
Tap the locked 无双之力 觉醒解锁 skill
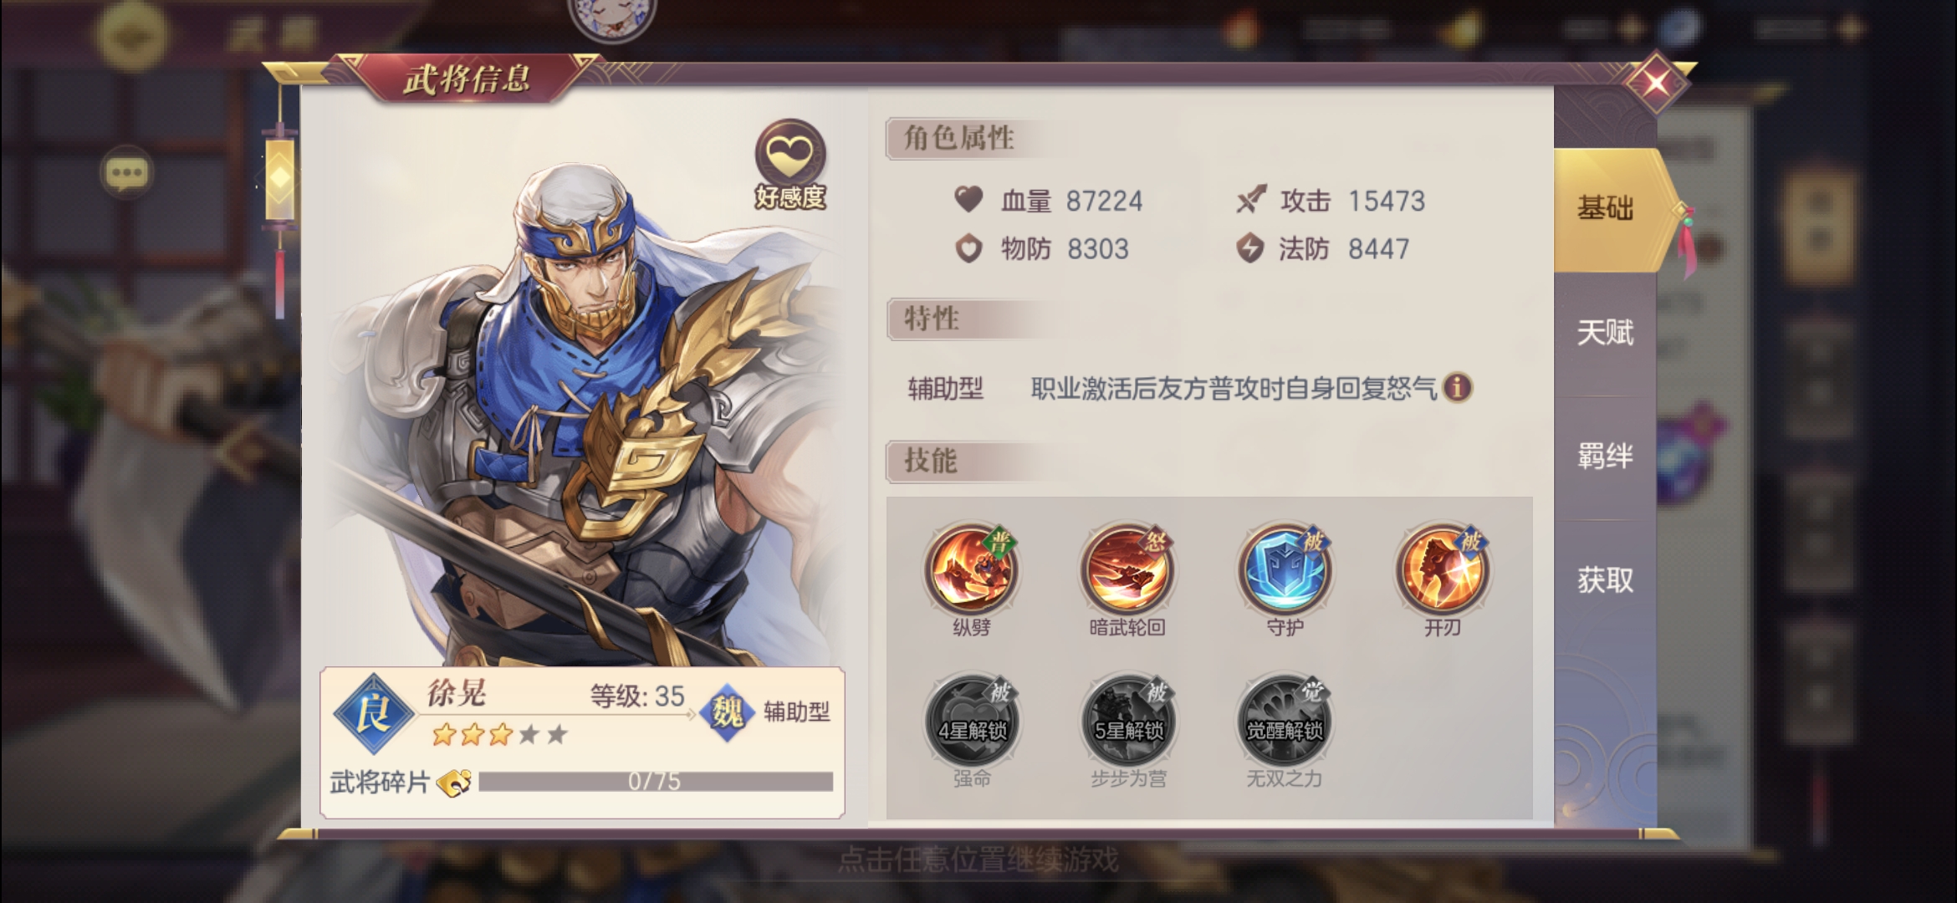point(1285,722)
